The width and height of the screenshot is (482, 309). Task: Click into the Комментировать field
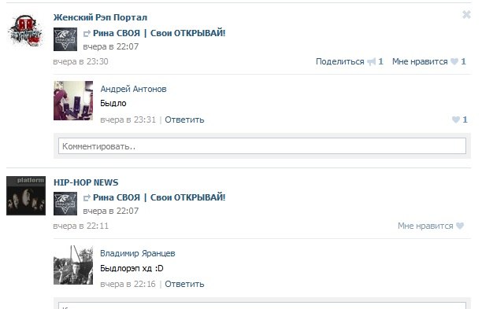tap(262, 146)
